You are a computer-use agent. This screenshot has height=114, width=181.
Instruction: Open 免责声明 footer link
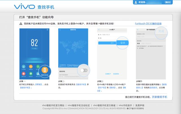pyautogui.click(x=140, y=105)
